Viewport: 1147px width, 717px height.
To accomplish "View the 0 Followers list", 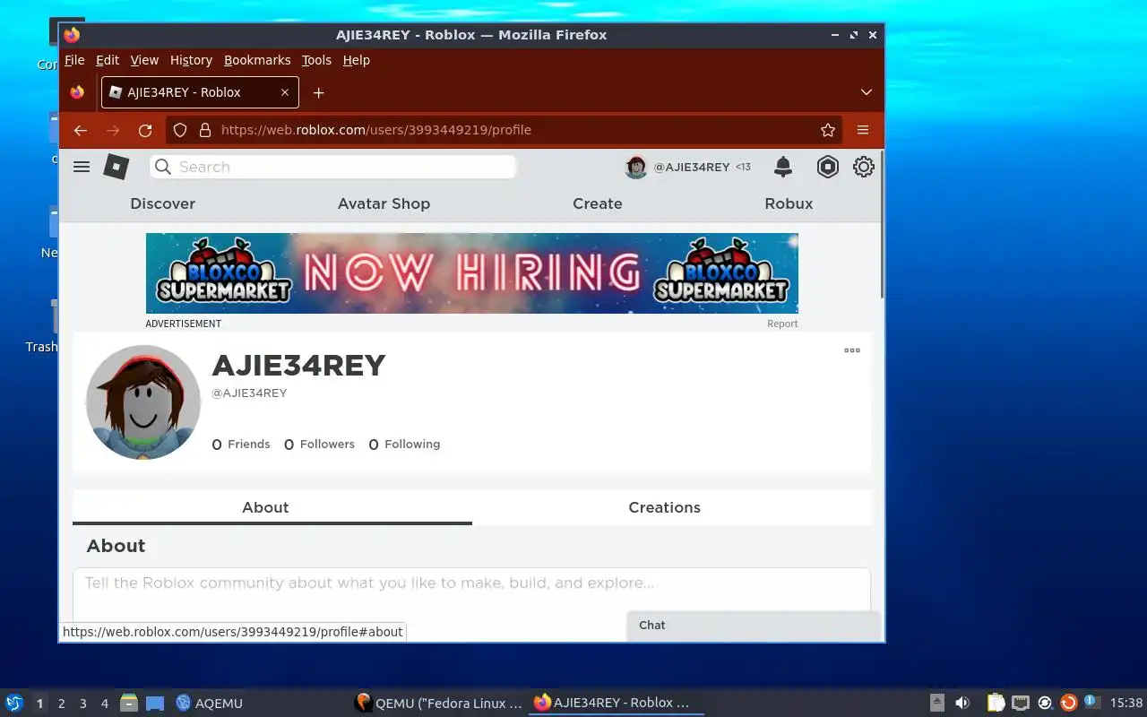I will click(x=319, y=445).
